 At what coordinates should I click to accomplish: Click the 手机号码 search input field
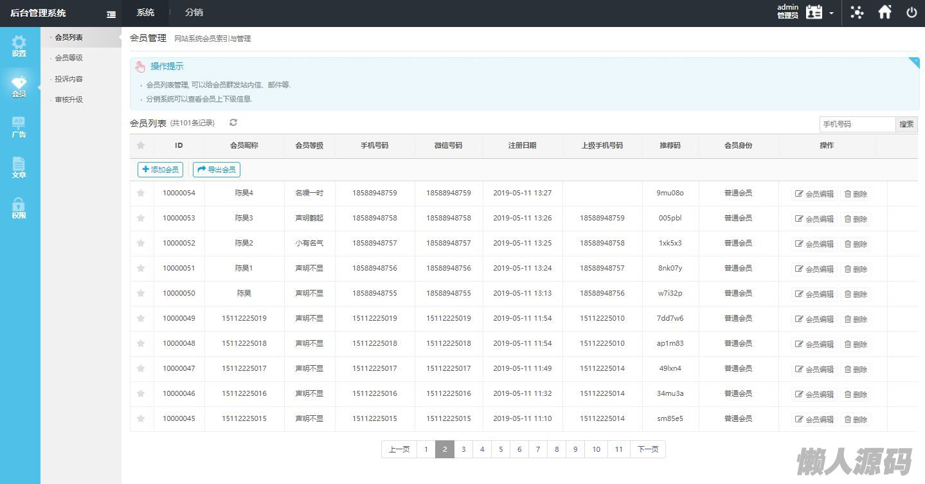point(857,124)
